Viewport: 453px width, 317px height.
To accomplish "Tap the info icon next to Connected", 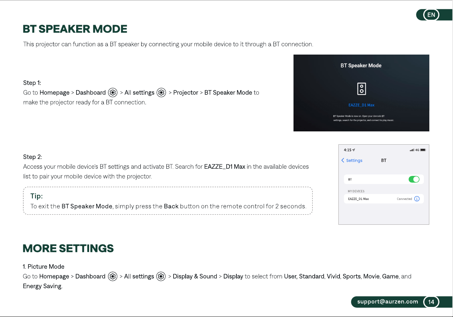I will point(417,199).
